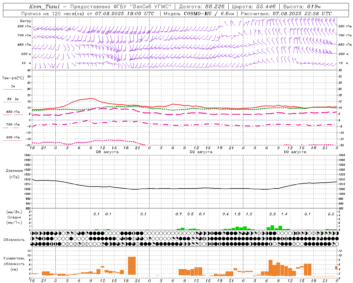Click the 1.2 precipitation total value
This screenshot has height=283, width=353.
point(249,214)
